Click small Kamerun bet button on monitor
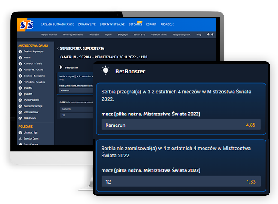Image resolution: width=278 pixels, height=204 pixels. (76, 90)
